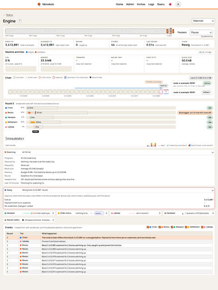Click the red status indicator in navbar
Viewport: 218px width, 290px height.
coord(170,4)
